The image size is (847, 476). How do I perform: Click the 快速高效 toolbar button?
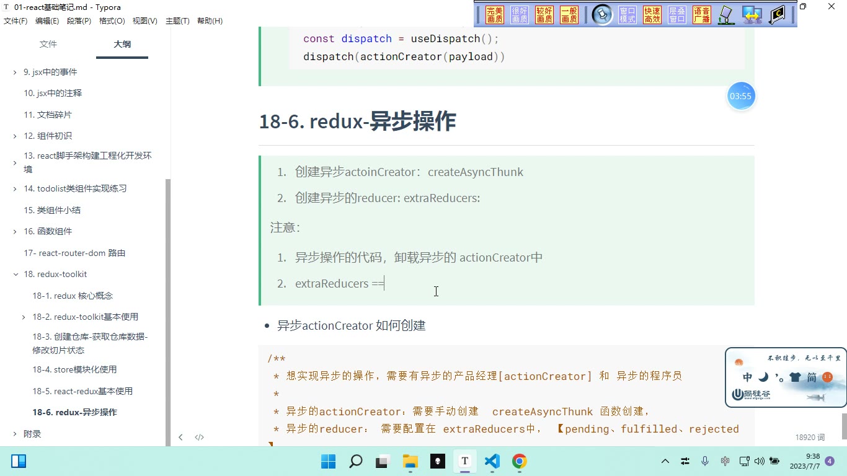click(x=652, y=15)
